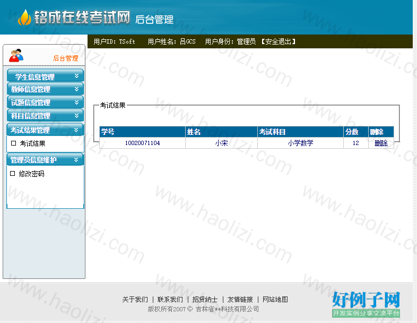Screen dimensions: 417x323
Task: Open the 学生信息管理 menu
Action: [45, 75]
